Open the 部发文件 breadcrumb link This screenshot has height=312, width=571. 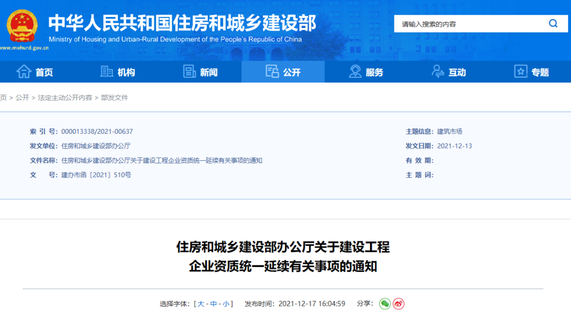tap(116, 97)
